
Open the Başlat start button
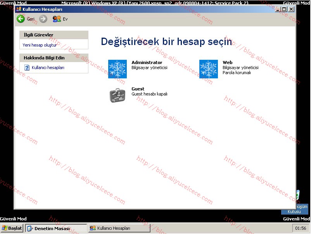tap(12, 228)
